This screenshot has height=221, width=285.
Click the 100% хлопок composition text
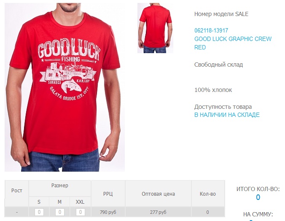[x=213, y=90]
